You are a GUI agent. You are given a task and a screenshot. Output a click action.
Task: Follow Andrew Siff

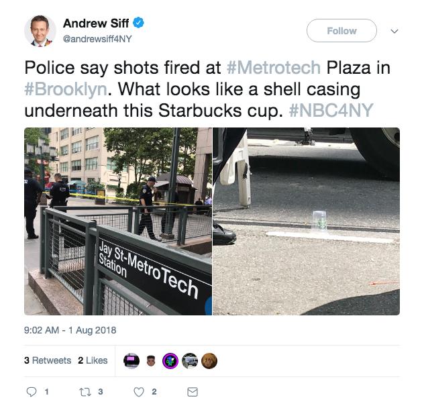point(341,31)
